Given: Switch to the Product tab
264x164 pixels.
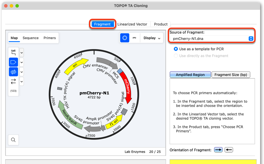Looking at the screenshot, I should [160, 24].
